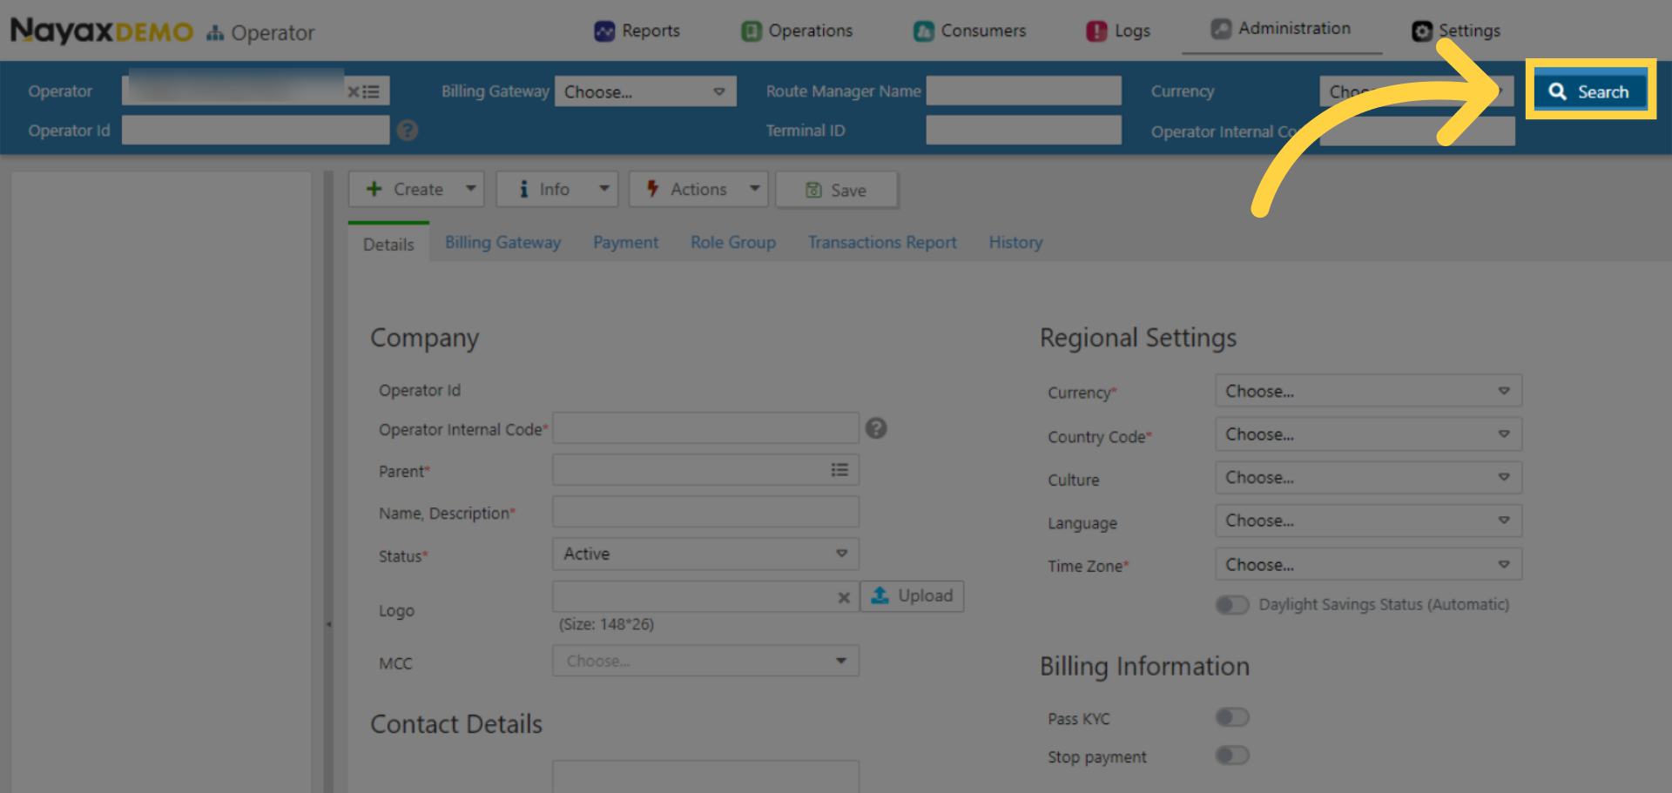Screen dimensions: 1672x793
Task: Switch to the Role Group tab
Action: click(733, 242)
